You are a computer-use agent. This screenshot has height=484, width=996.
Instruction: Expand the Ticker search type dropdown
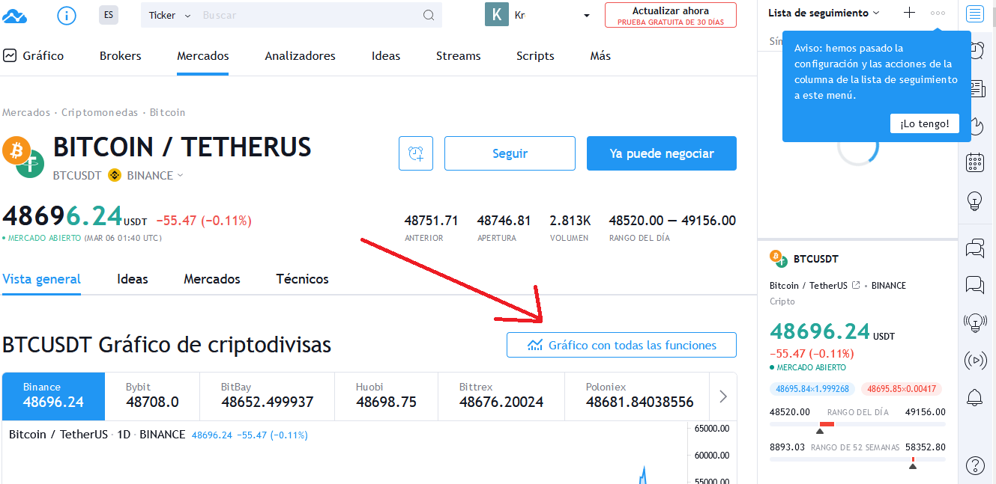(169, 15)
